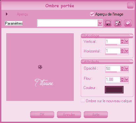Click the preview image pane
136x123 pixels.
pyautogui.click(x=40, y=67)
